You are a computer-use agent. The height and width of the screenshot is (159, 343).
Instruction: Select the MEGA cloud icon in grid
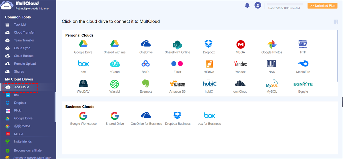click(x=240, y=44)
